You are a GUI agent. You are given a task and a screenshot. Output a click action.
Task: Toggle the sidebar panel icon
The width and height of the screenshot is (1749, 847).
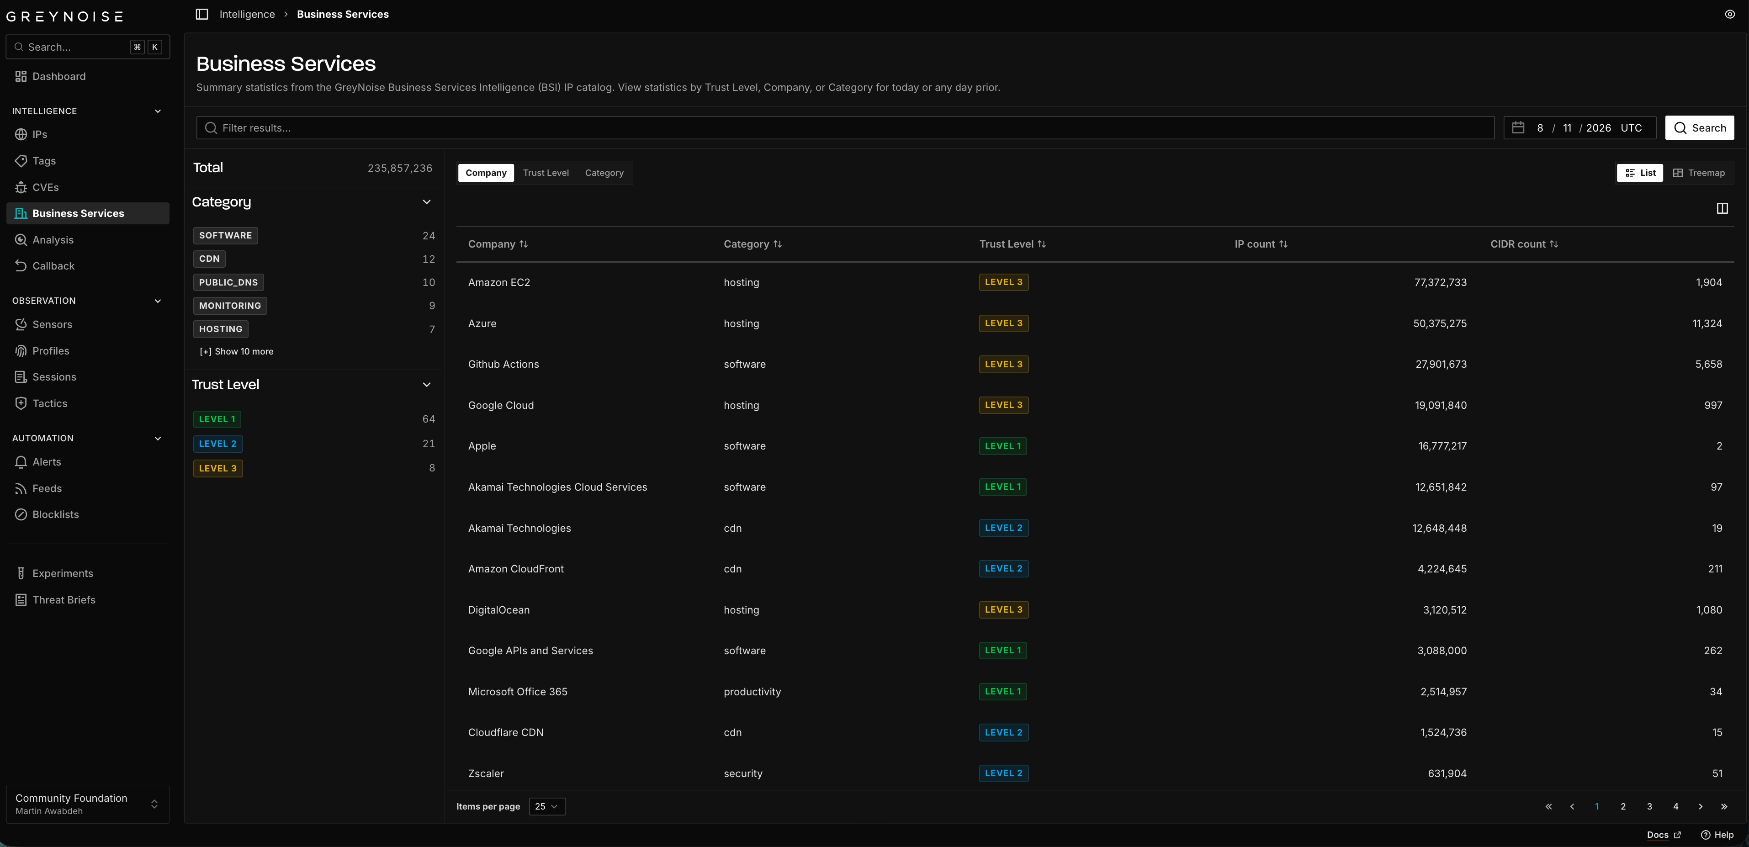(x=201, y=14)
